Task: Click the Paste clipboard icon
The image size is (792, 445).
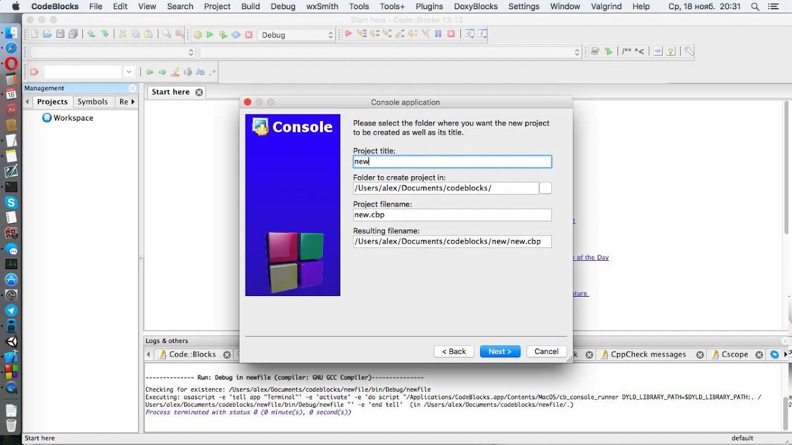Action: (x=148, y=35)
